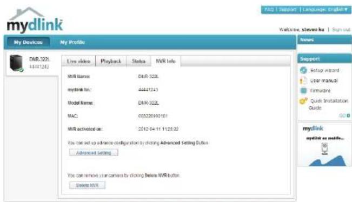This screenshot has height=202, width=352.
Task: Switch to the My Devices tab
Action: (28, 42)
